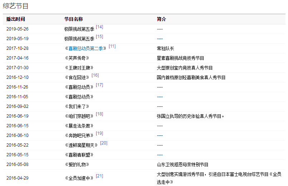Open citation [11] beside 喜剧总动员第二季
The width and height of the screenshot is (288, 186).
click(112, 46)
